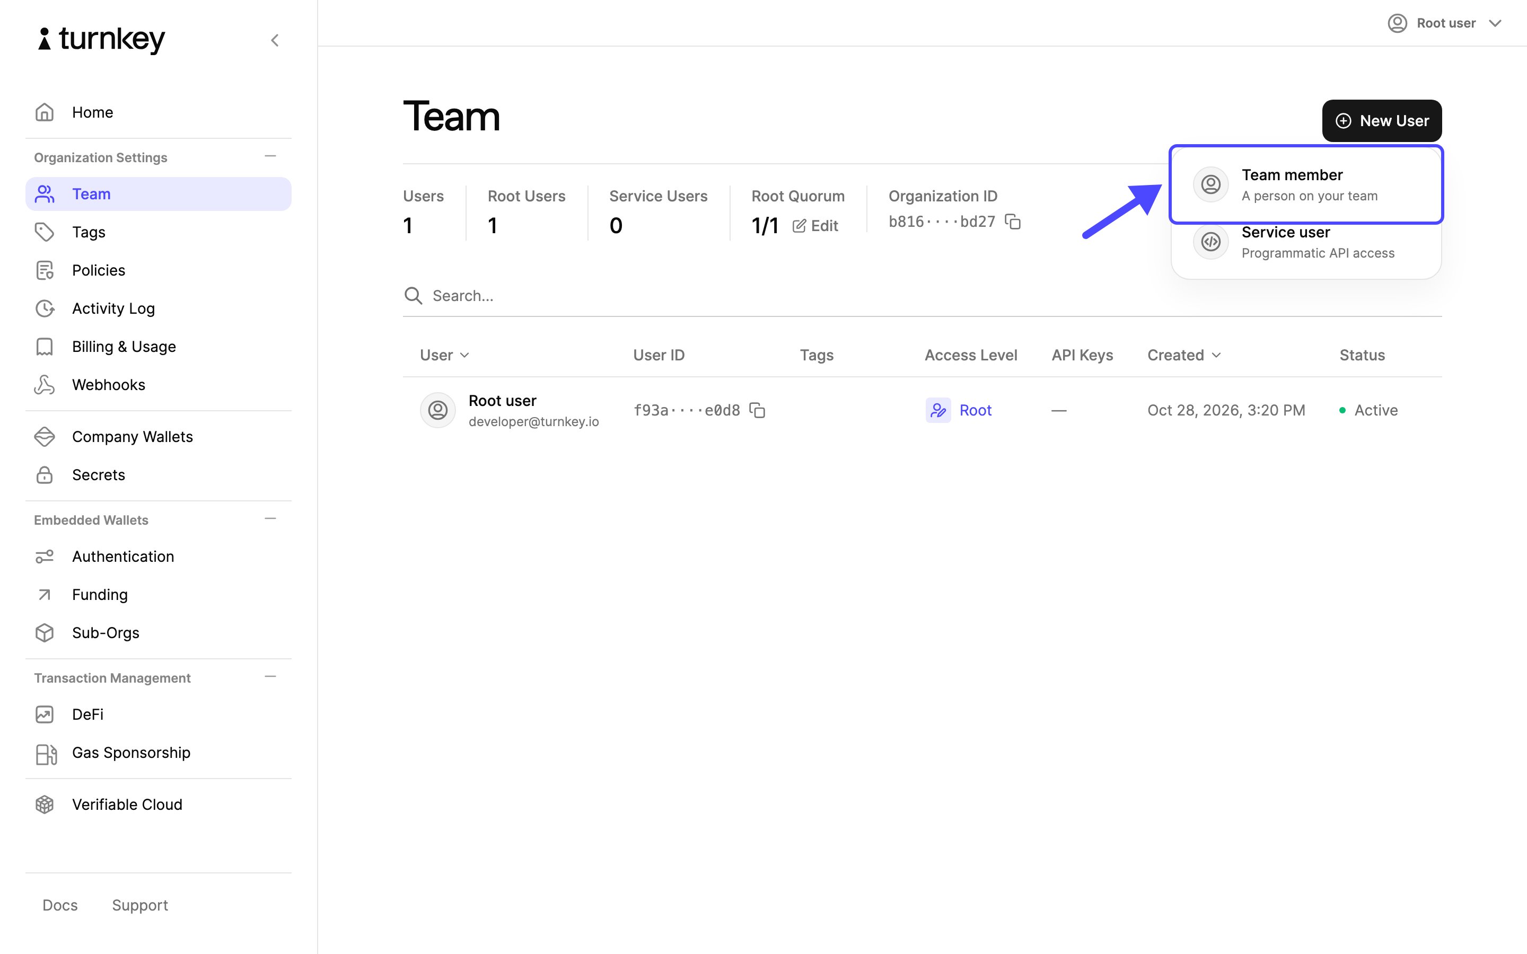
Task: Click the Oct 28, 2026, 3:20 PM date
Action: (1226, 410)
